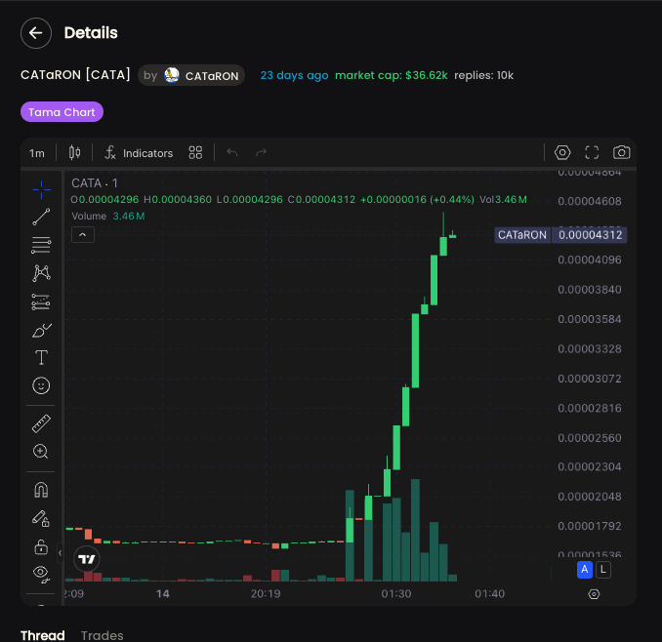
Task: Collapse the drawing toolbar side arrow
Action: point(60,553)
